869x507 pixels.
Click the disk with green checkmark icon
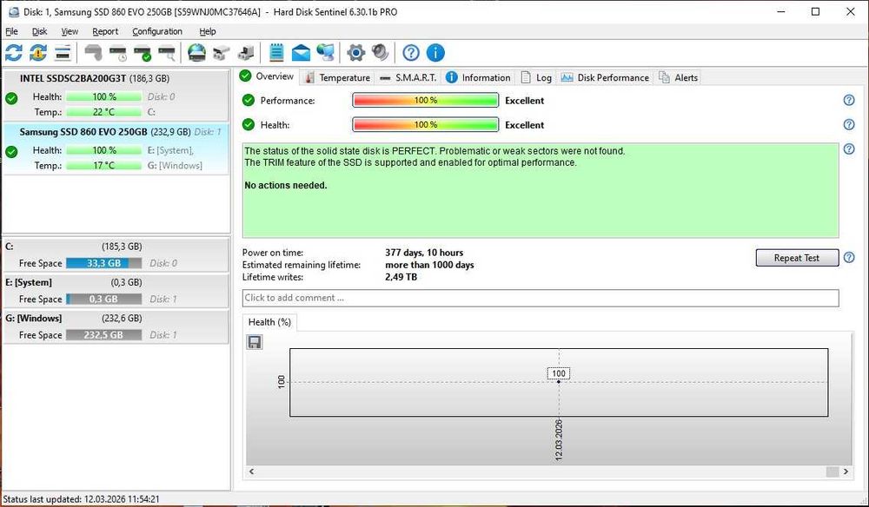click(143, 53)
